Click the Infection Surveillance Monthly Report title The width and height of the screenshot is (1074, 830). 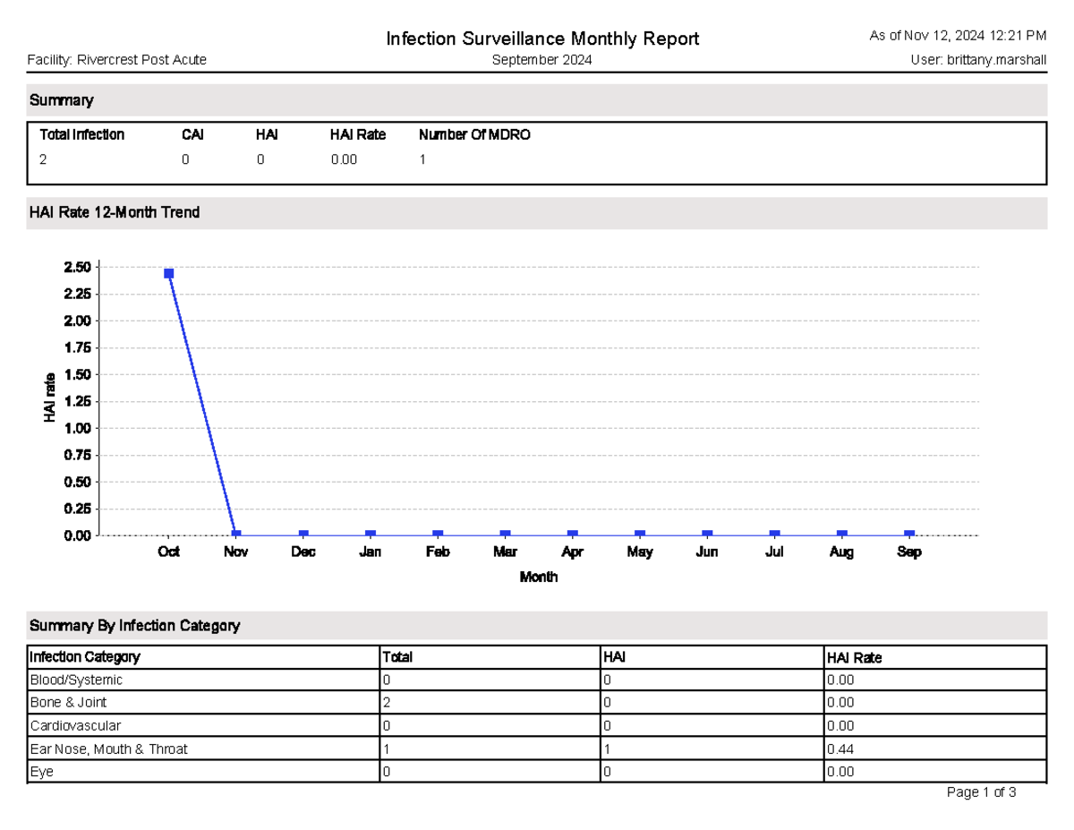[541, 39]
